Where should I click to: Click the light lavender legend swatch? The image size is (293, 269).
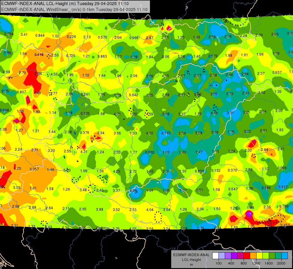222,256
